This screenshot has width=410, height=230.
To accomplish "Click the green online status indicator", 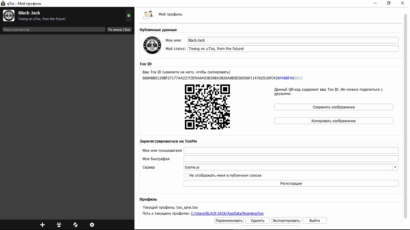I will [x=129, y=16].
